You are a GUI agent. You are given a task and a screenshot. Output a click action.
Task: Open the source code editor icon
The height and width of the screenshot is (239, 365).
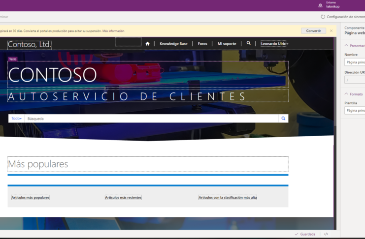326,234
